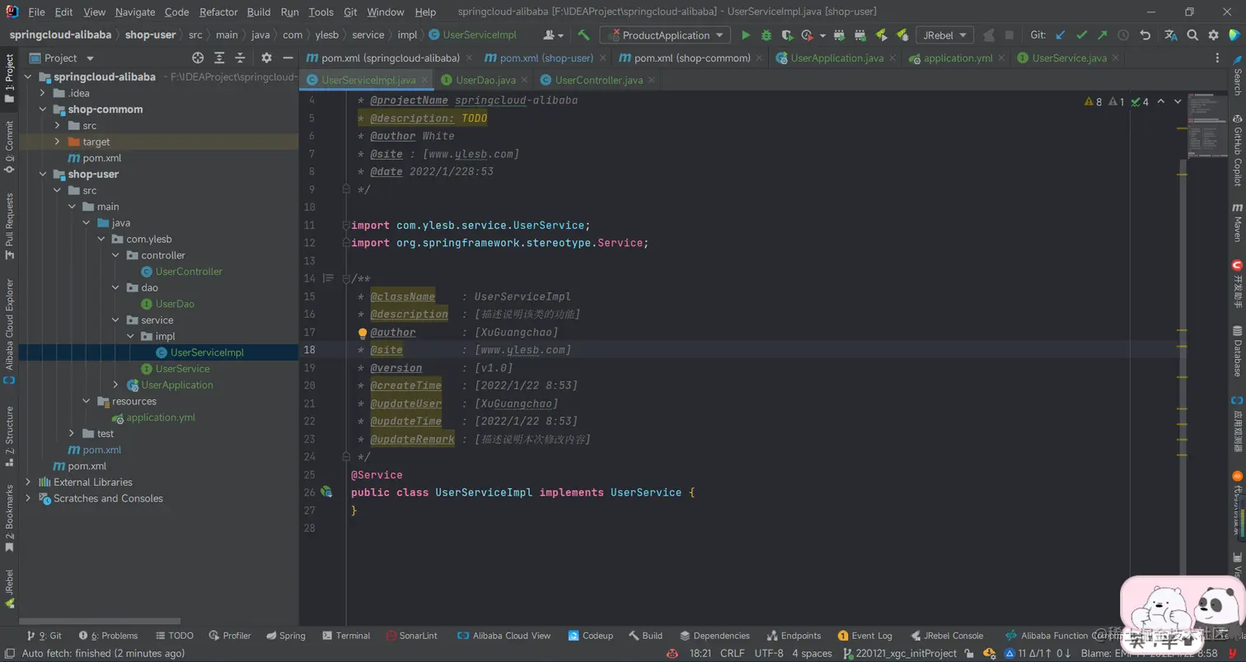
Task: Open Project panel gear options
Action: pos(266,58)
